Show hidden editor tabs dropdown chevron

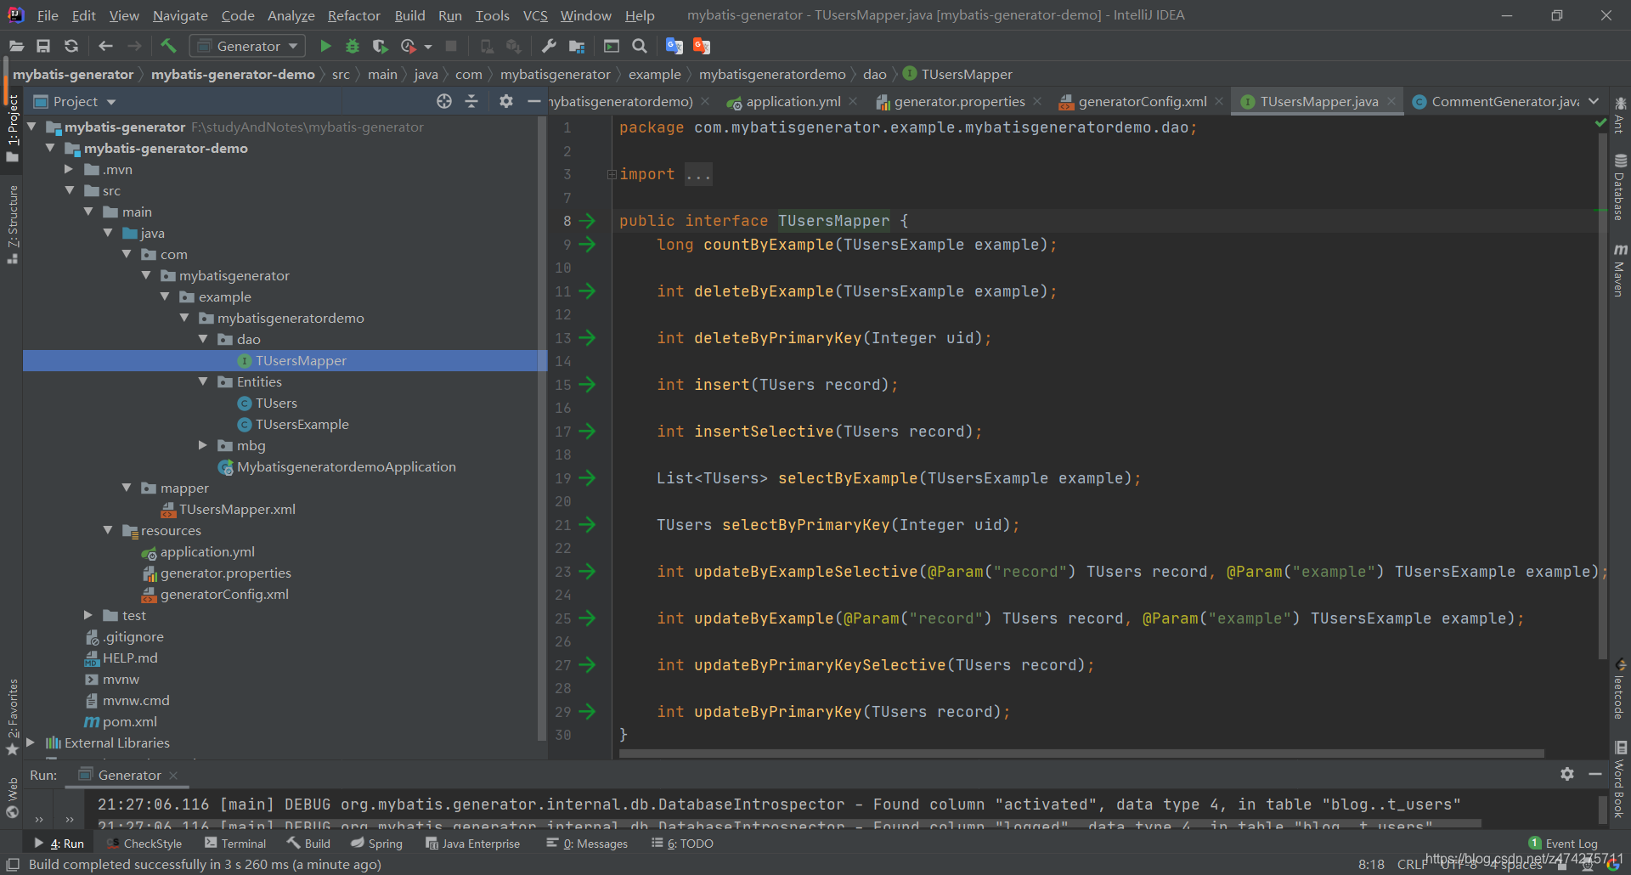click(x=1594, y=101)
